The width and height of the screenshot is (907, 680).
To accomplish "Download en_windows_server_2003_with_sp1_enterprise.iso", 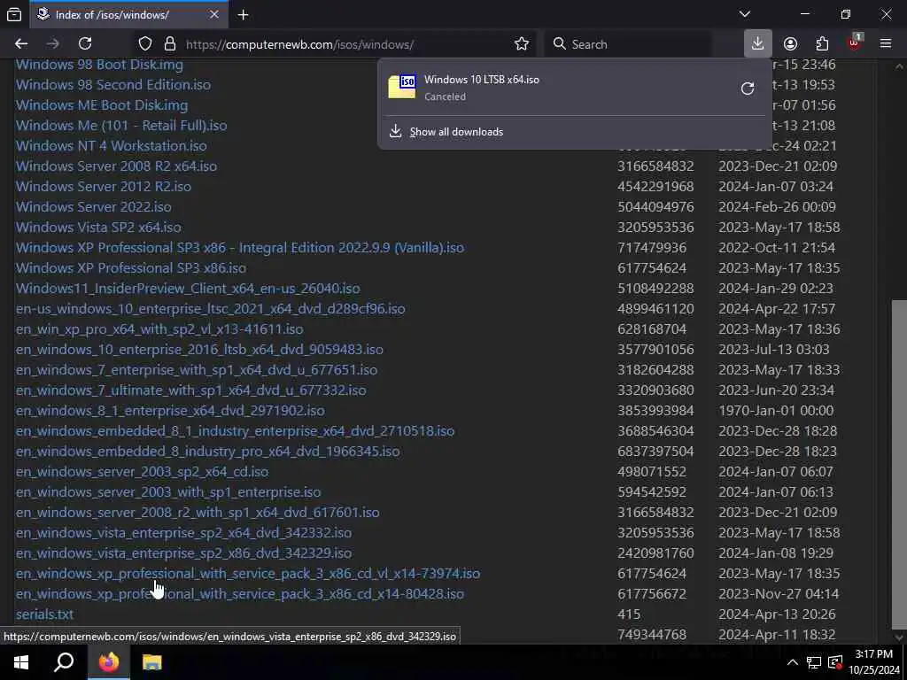I will pyautogui.click(x=168, y=492).
